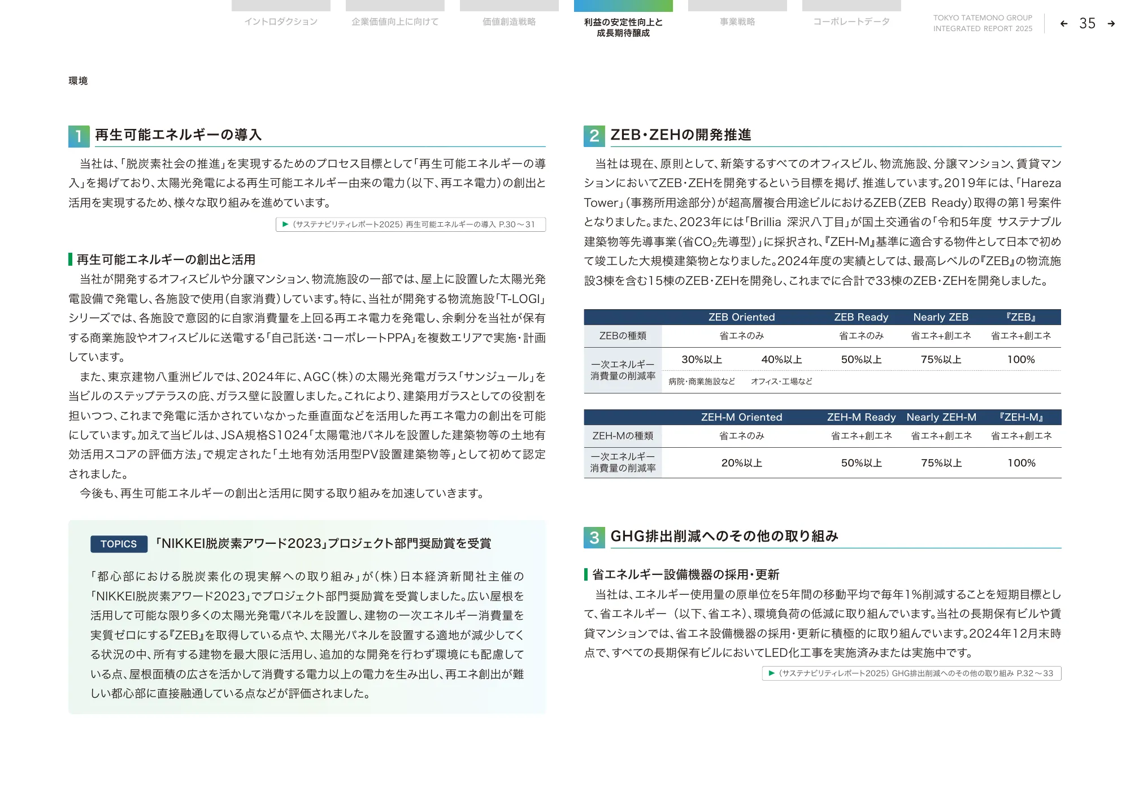Click the section number 1 badge
1130x800 pixels.
79,136
